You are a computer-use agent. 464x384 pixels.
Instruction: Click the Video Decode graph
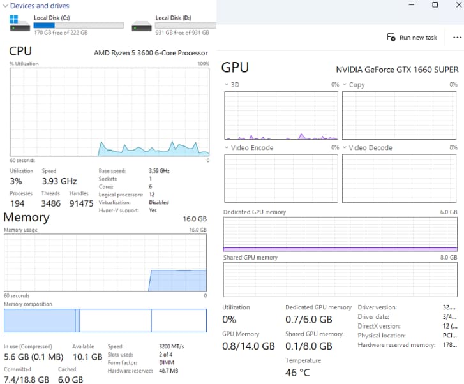(399, 179)
